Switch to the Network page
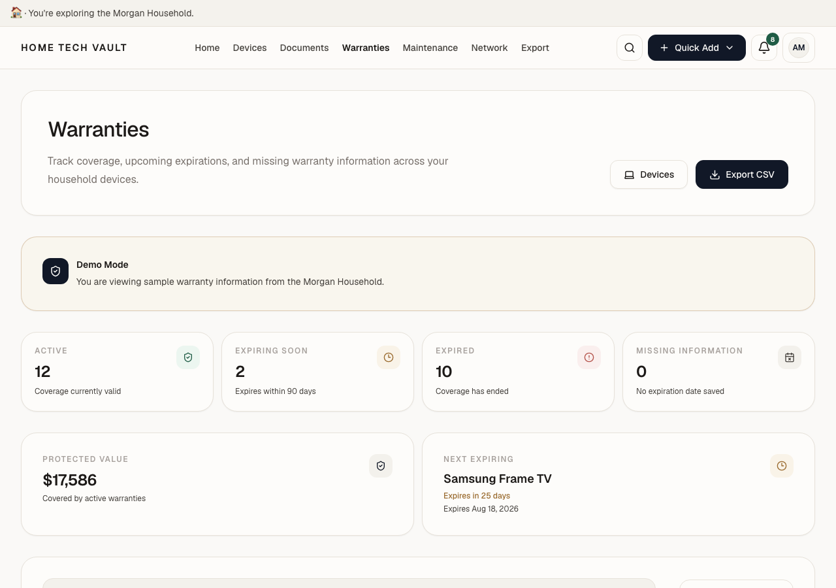 [x=489, y=48]
